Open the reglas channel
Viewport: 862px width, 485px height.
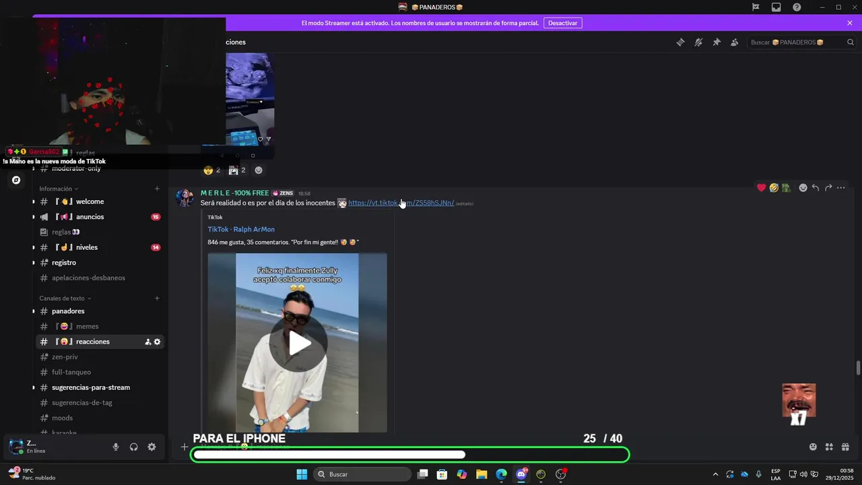(x=100, y=232)
